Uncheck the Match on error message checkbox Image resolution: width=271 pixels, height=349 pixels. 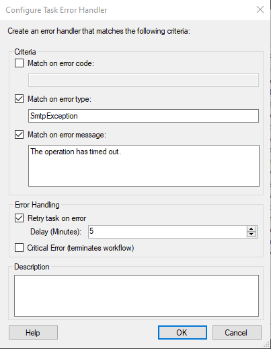click(x=19, y=135)
